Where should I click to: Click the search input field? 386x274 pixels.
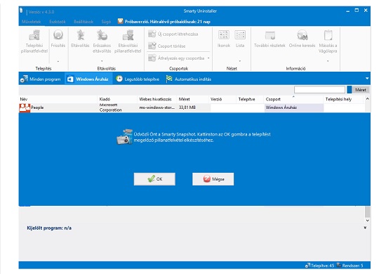(319, 90)
